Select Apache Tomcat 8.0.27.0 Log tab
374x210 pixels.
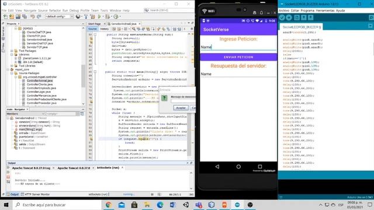coord(31,168)
